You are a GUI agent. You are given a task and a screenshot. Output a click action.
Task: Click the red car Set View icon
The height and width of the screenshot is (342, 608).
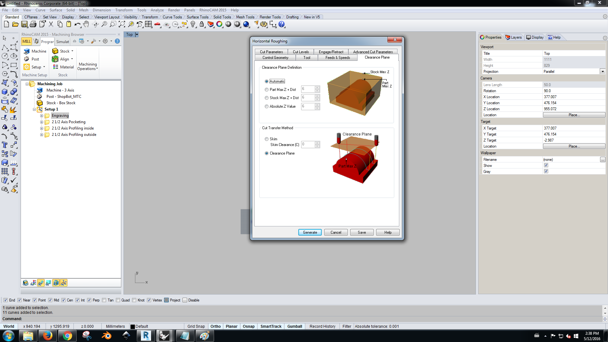click(157, 24)
